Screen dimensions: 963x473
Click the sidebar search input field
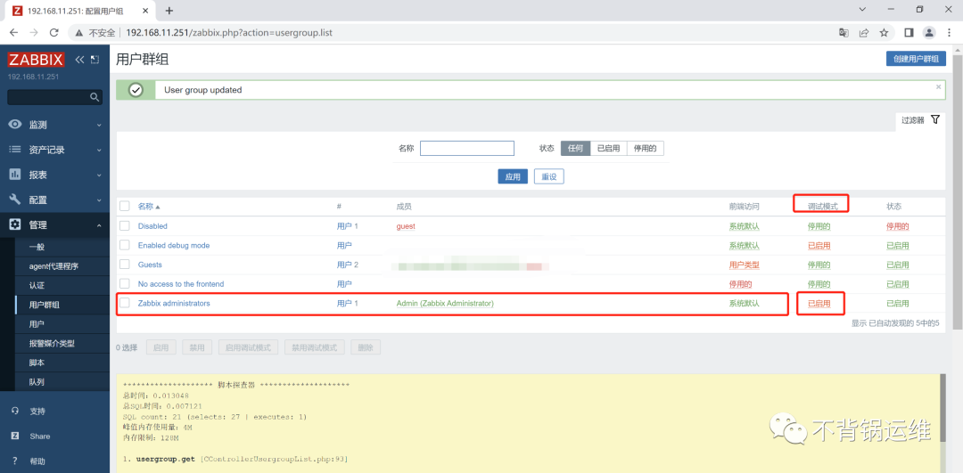(46, 97)
